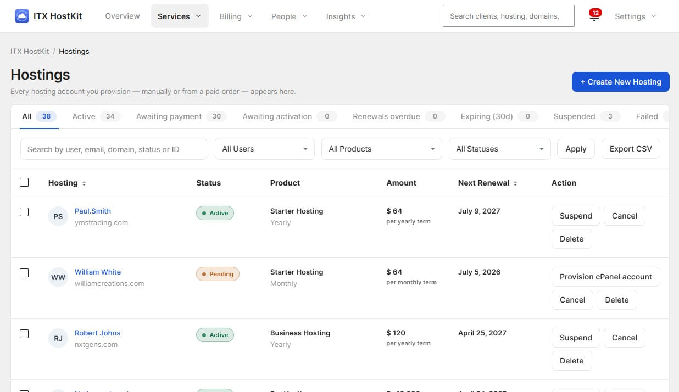Go to the Overview menu item
This screenshot has width=679, height=392.
[123, 16]
